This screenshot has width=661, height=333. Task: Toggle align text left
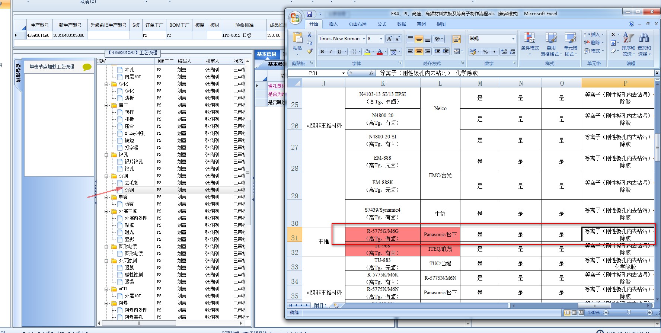(x=410, y=51)
